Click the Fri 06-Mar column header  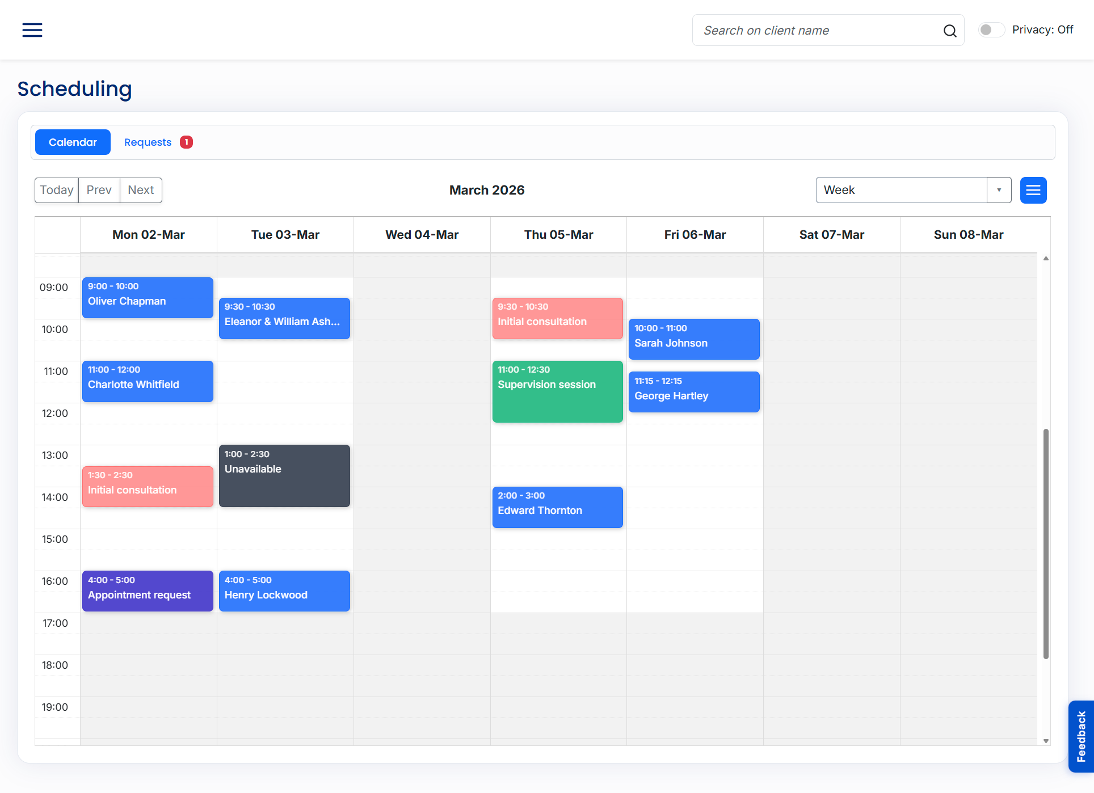click(x=695, y=235)
